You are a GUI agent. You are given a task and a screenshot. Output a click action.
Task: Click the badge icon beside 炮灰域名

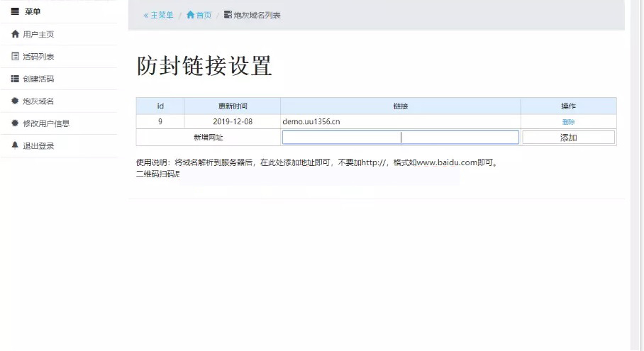pyautogui.click(x=15, y=101)
